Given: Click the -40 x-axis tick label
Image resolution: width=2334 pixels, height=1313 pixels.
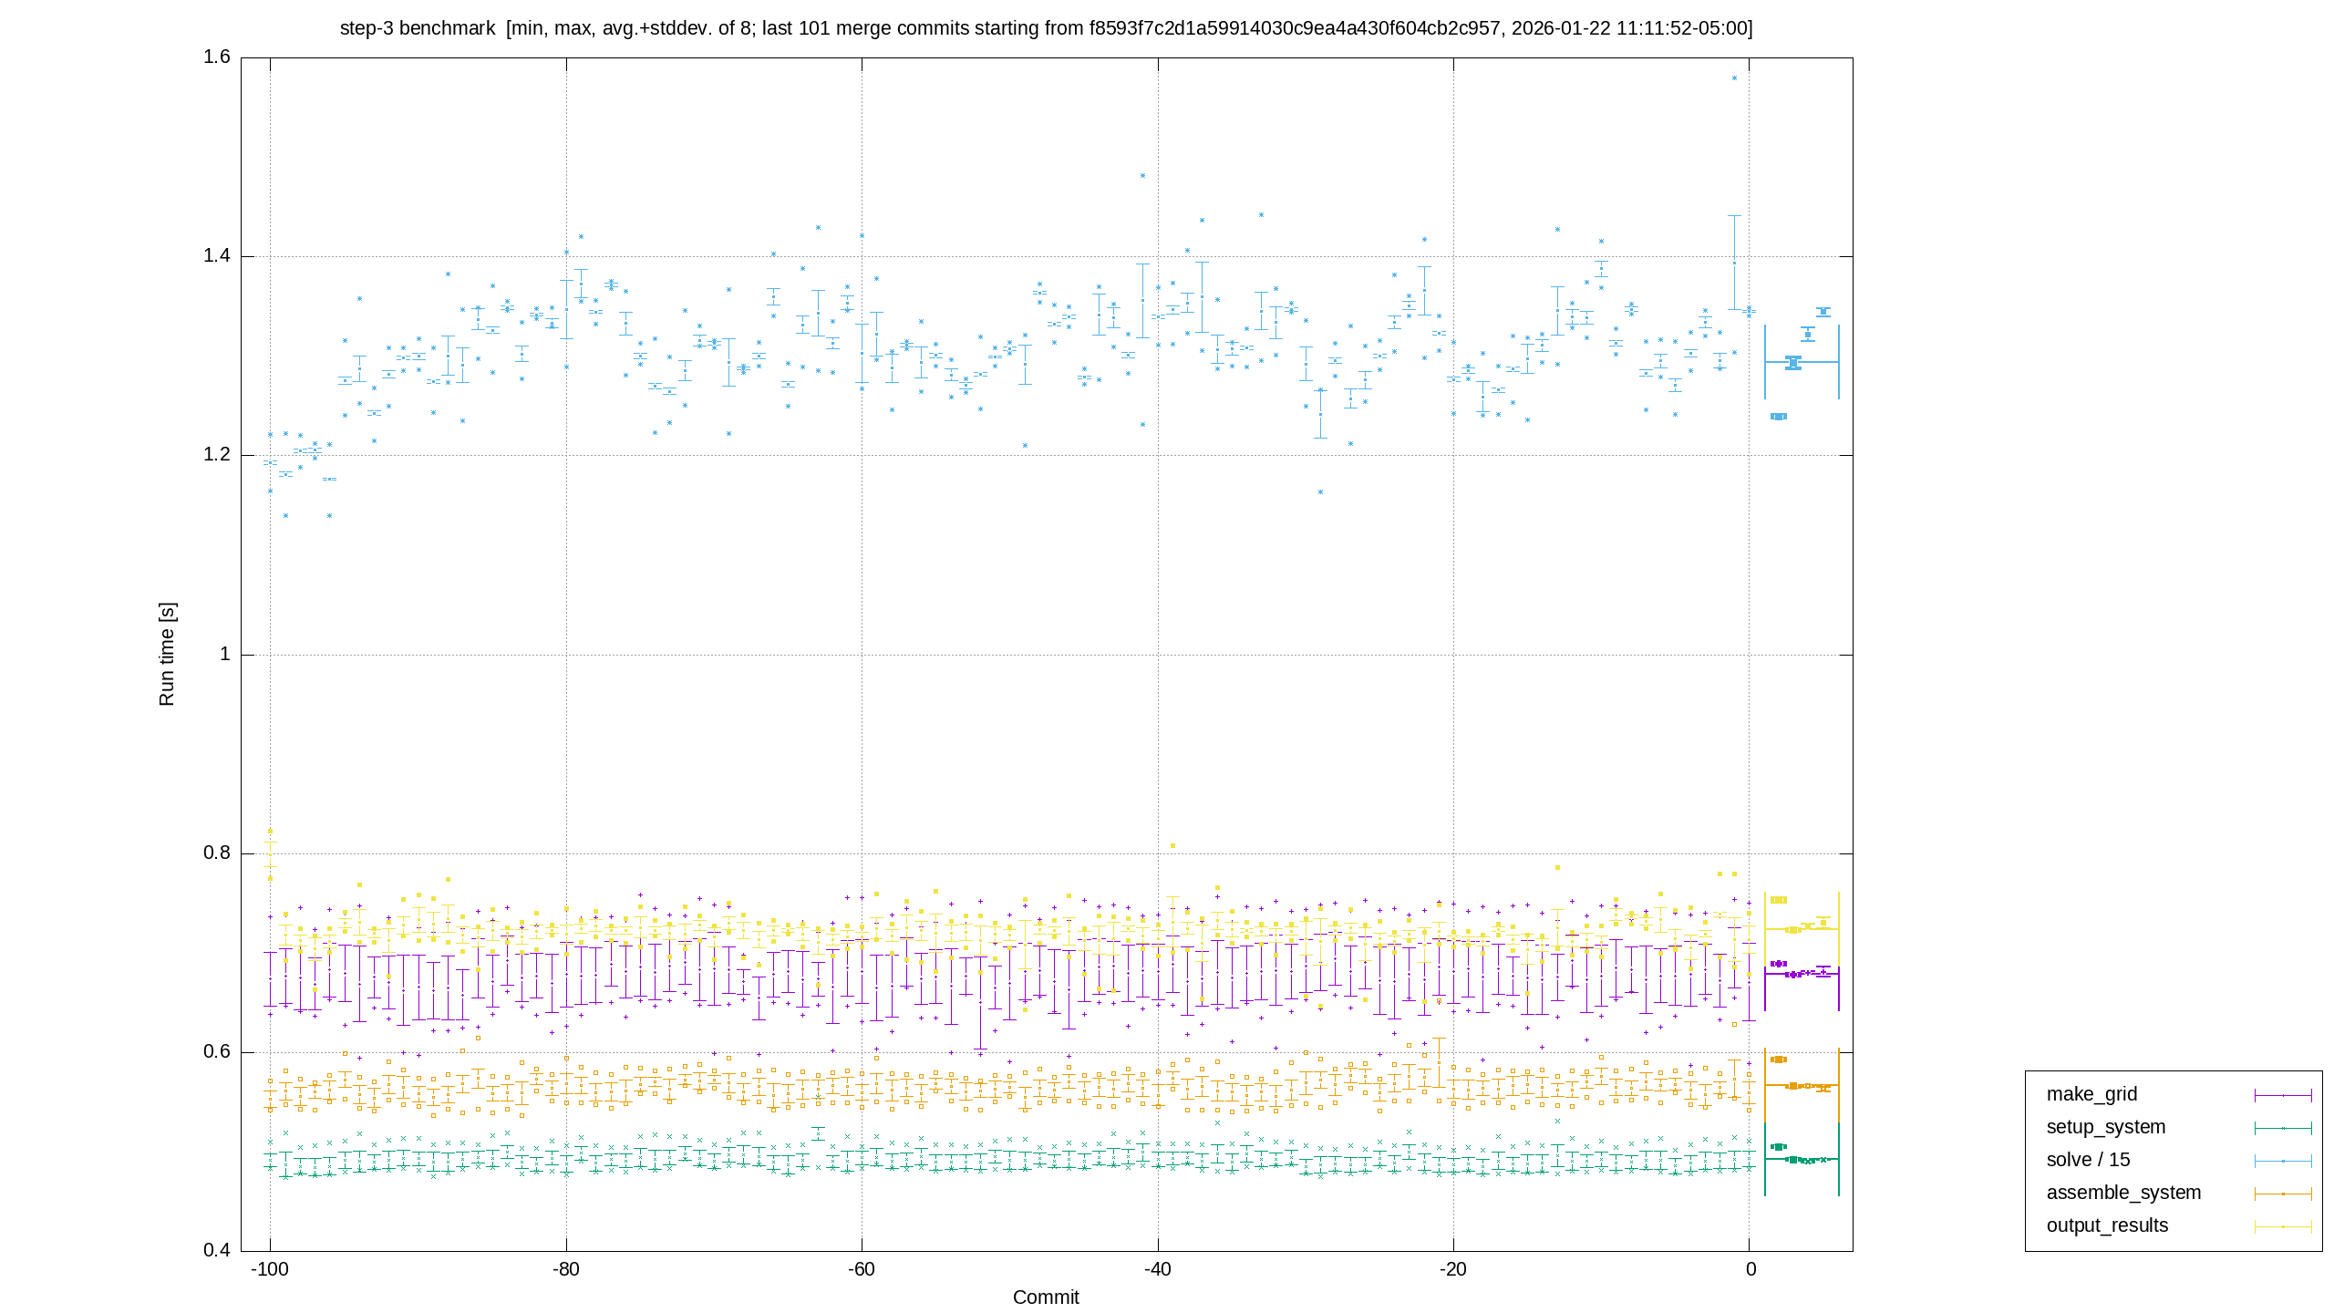Looking at the screenshot, I should [1158, 1270].
